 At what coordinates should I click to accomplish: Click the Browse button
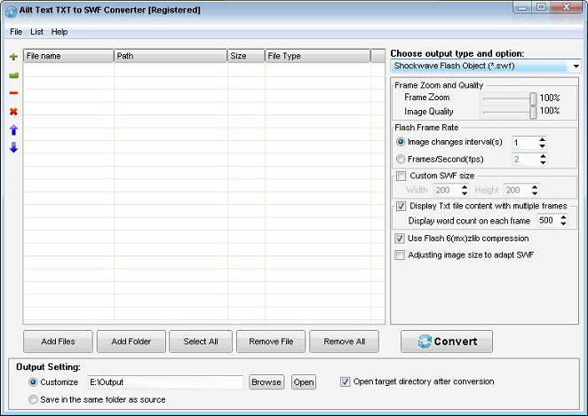(x=266, y=382)
